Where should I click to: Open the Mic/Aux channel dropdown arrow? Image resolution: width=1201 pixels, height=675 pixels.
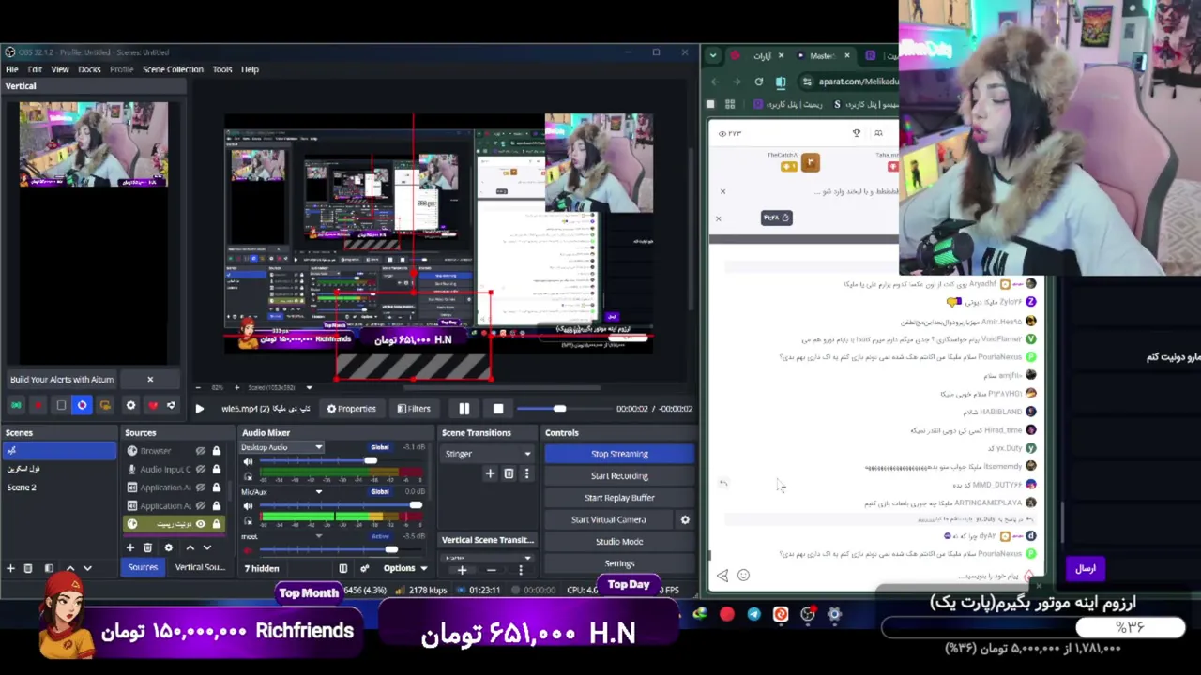pos(319,491)
